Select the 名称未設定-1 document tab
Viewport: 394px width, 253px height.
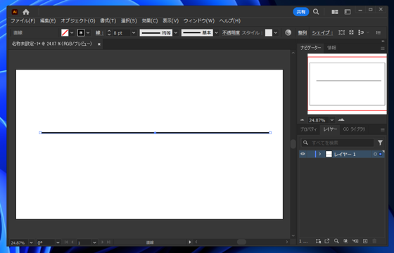(x=52, y=44)
